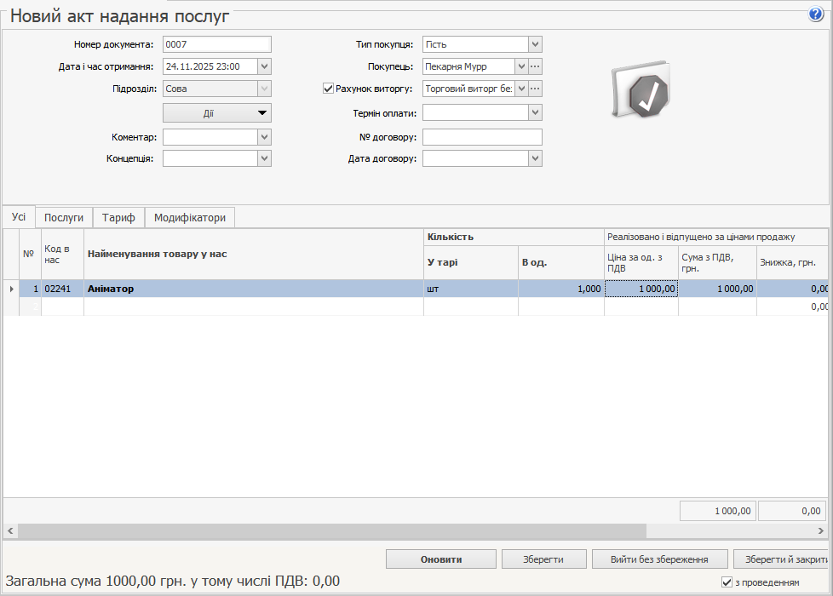833x596 pixels.
Task: Open the Дата і час отримання date picker
Action: pos(264,66)
